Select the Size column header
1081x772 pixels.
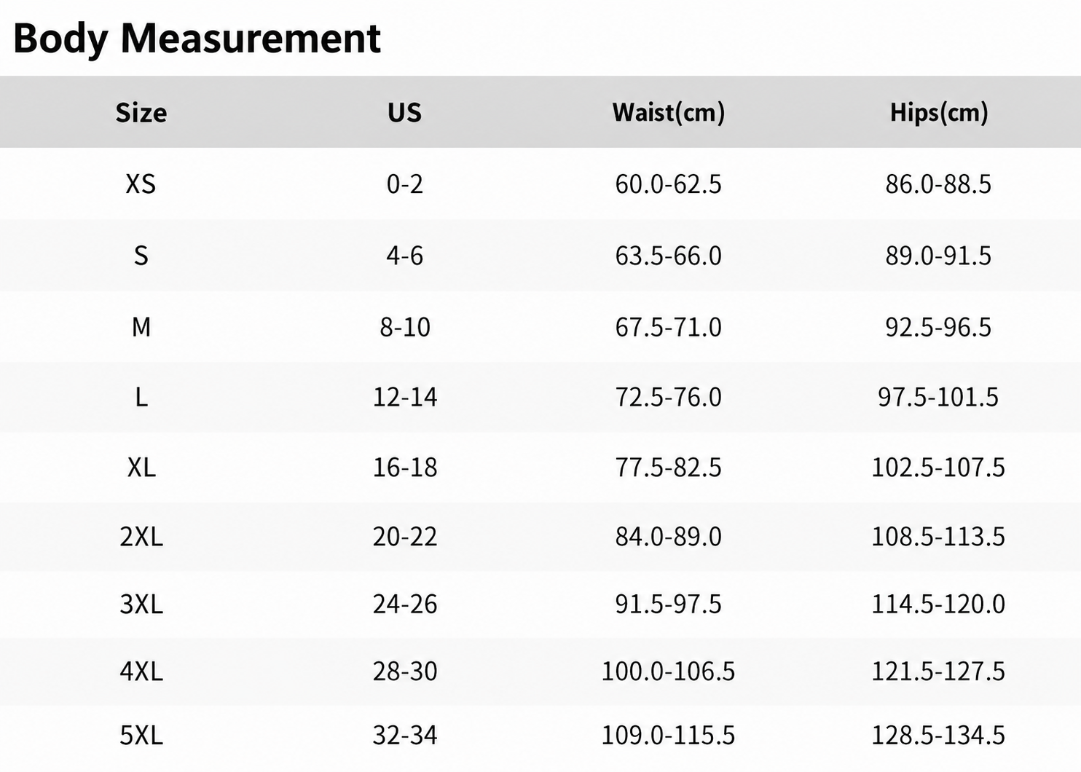[141, 113]
